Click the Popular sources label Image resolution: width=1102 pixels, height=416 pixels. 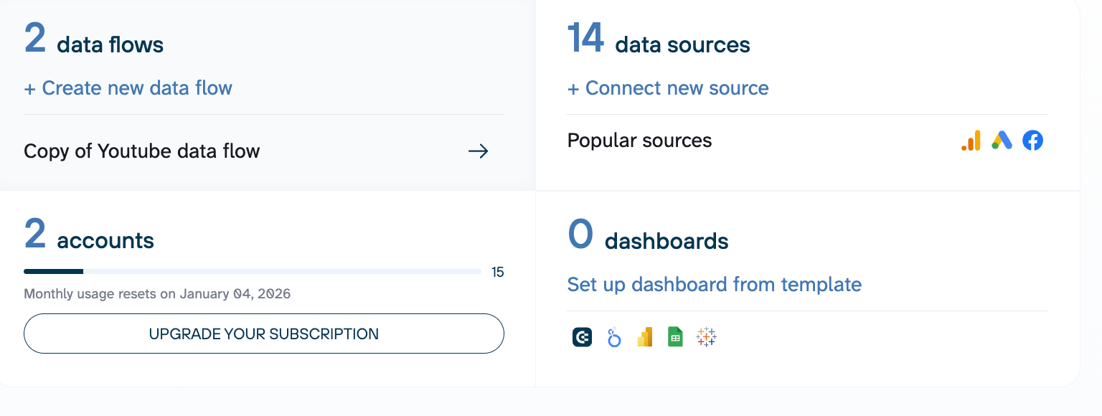coord(639,141)
